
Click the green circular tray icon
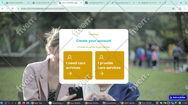coord(180,103)
